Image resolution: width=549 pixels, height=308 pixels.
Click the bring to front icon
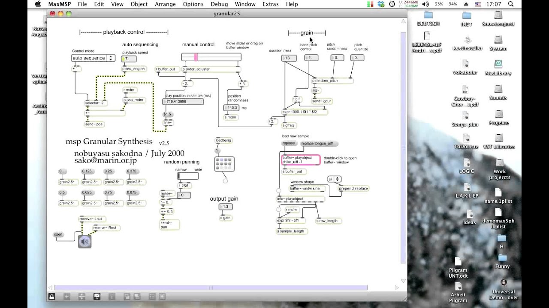coord(127,296)
